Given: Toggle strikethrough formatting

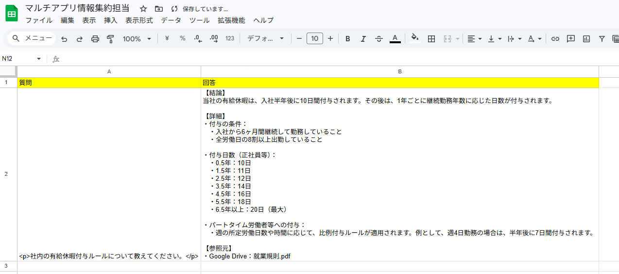Looking at the screenshot, I should point(379,39).
